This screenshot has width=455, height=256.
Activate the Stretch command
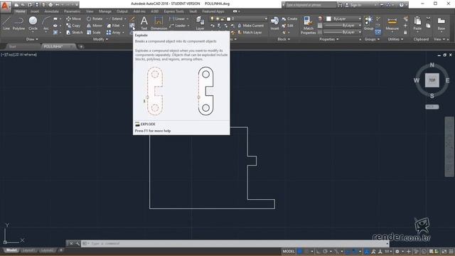coord(74,33)
